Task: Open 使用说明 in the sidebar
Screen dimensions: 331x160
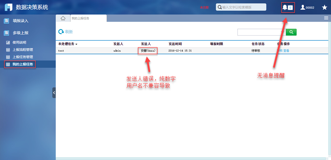Action: [x=19, y=43]
